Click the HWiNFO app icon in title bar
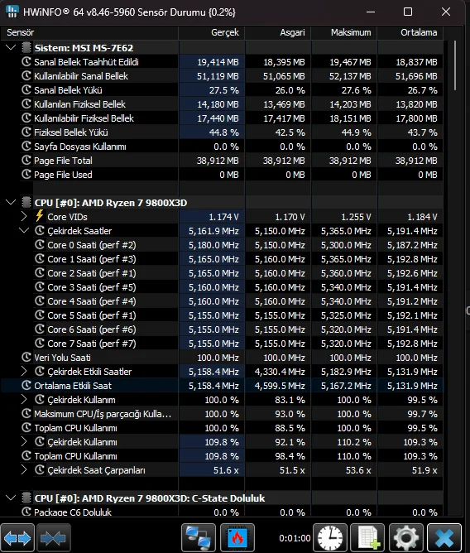This screenshot has width=470, height=553. [x=12, y=12]
